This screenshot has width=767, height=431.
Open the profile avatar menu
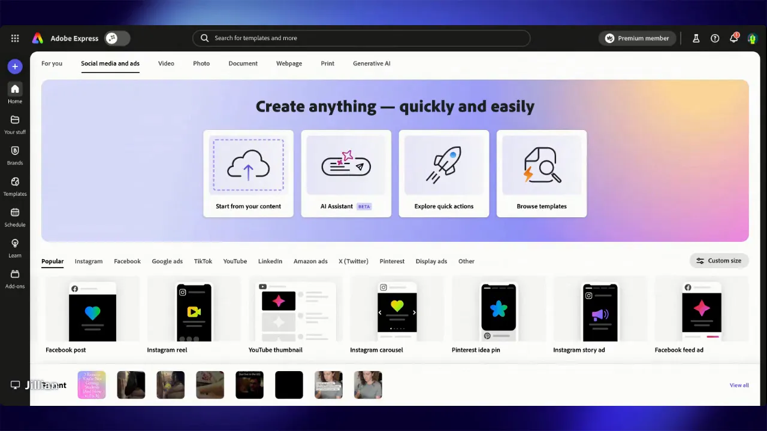tap(753, 38)
